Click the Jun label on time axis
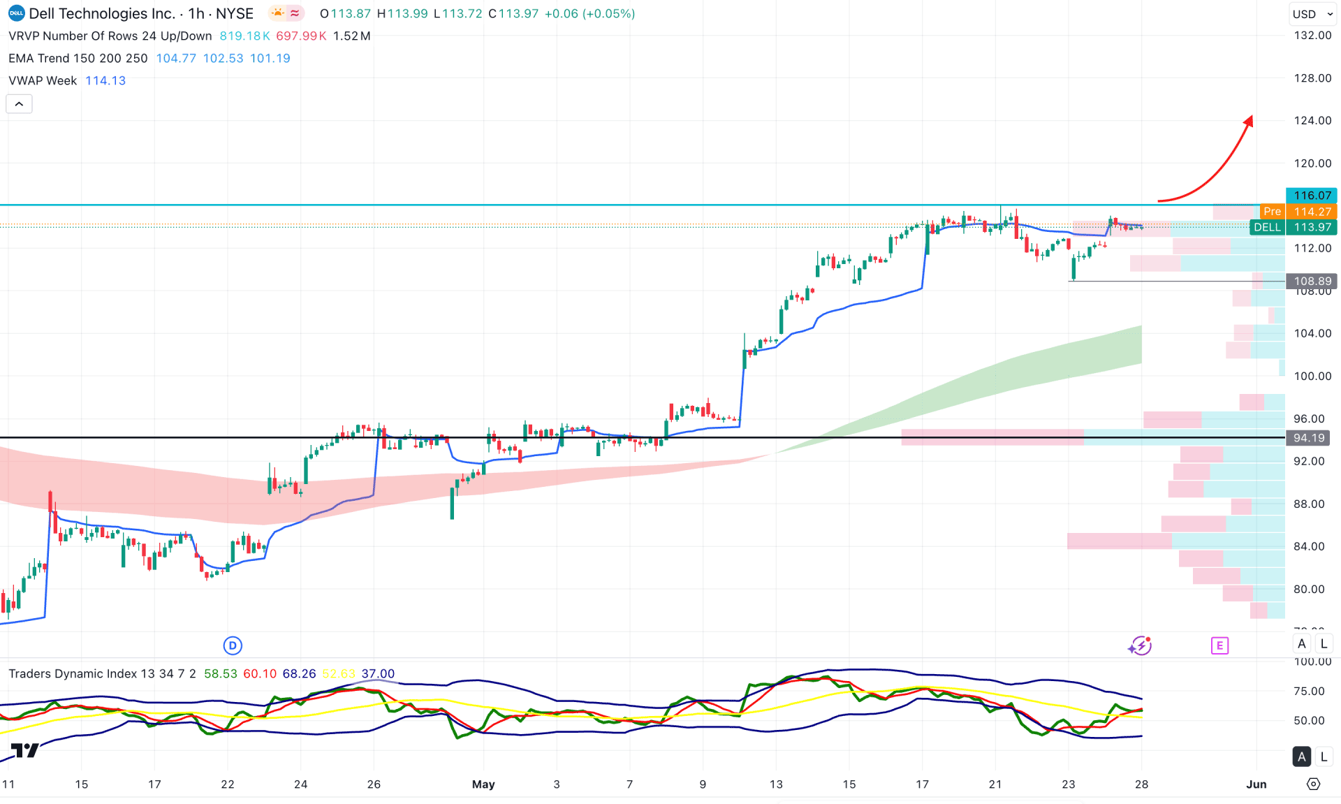 (1256, 784)
